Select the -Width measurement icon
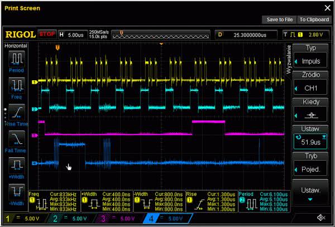The width and height of the screenshot is (335, 227). click(17, 191)
